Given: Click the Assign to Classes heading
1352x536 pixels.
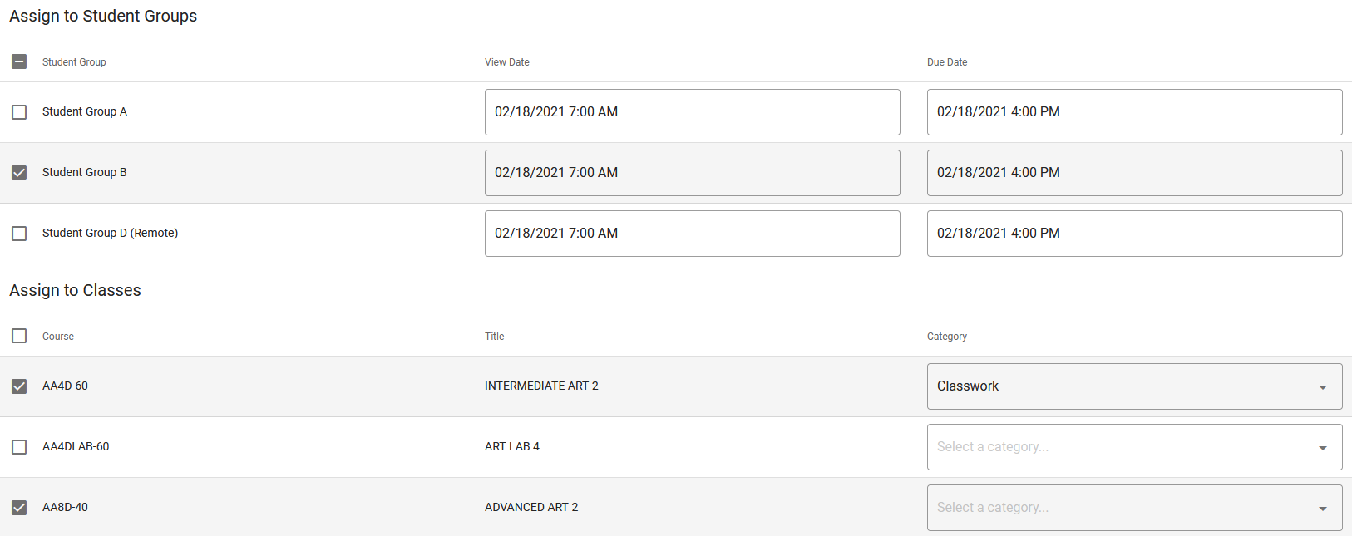Looking at the screenshot, I should tap(75, 291).
